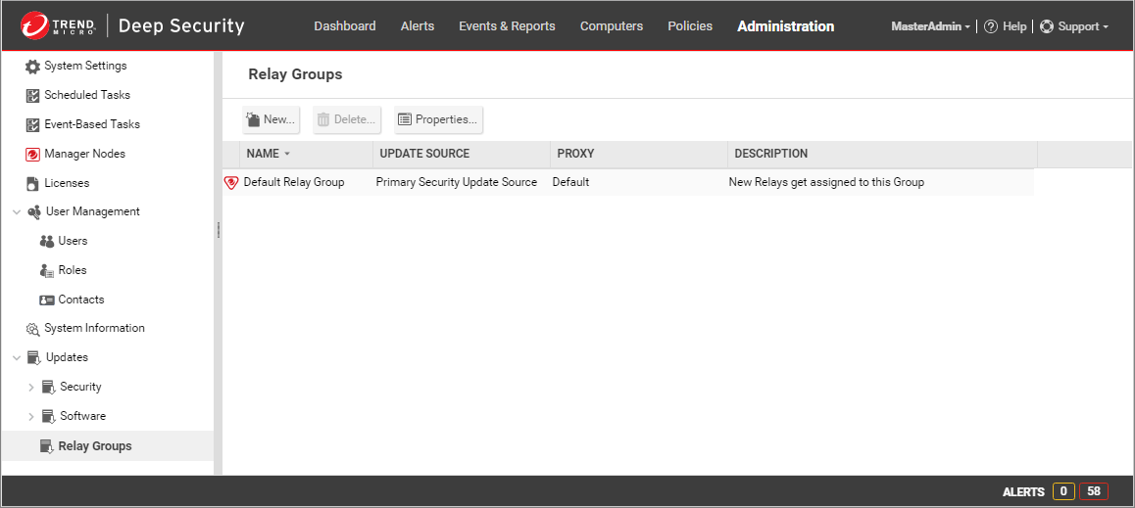Click the Default Relay Group row icon
The image size is (1135, 508).
(231, 182)
